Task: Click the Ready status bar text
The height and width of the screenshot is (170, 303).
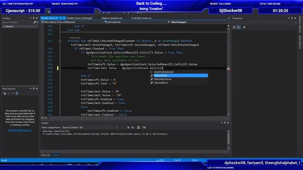Action: click(4, 161)
